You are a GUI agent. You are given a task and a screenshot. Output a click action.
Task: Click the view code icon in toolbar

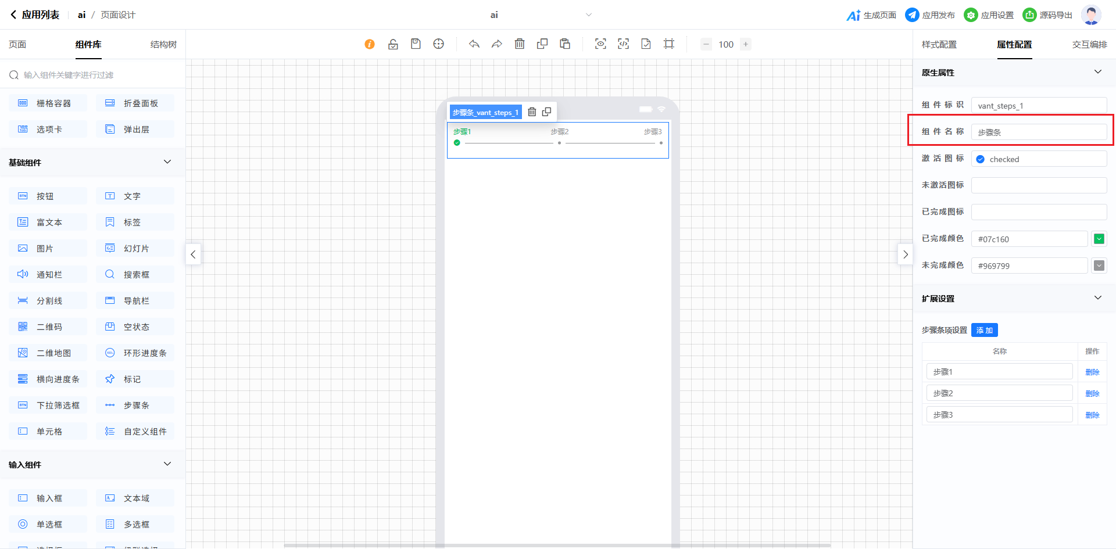pos(623,44)
